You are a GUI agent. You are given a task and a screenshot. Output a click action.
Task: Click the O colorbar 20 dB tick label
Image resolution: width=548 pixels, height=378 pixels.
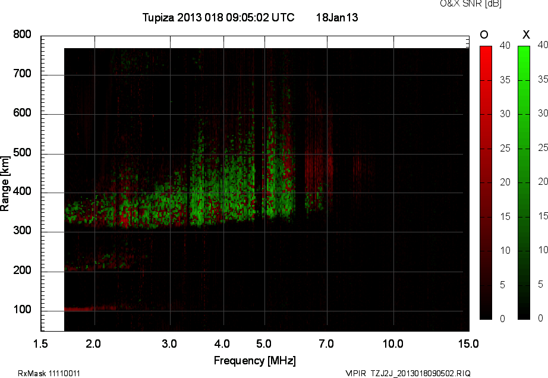505,182
